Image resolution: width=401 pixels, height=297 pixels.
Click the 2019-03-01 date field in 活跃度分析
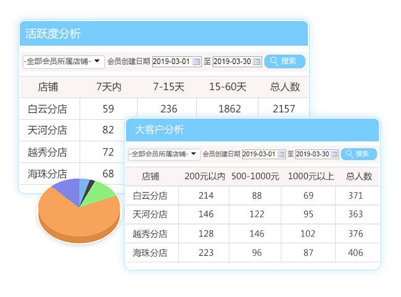point(172,62)
